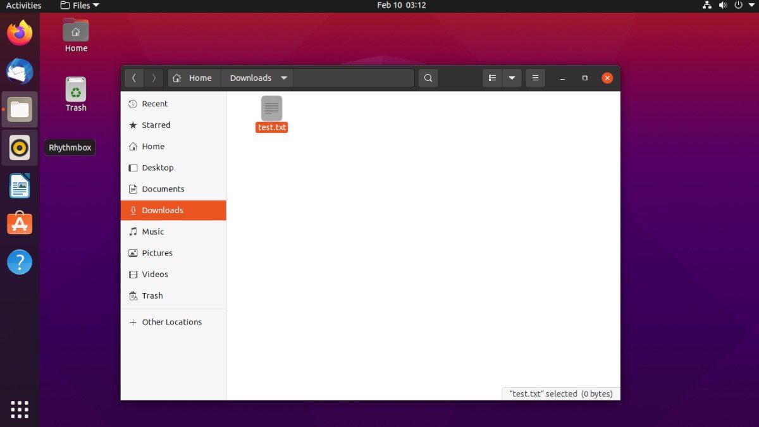Select the Starred sidebar item
The image size is (759, 427).
[156, 125]
